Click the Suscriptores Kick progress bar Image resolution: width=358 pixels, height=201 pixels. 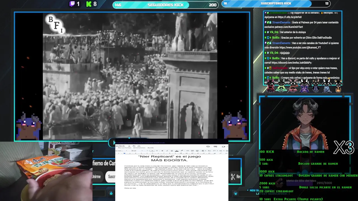(276, 4)
